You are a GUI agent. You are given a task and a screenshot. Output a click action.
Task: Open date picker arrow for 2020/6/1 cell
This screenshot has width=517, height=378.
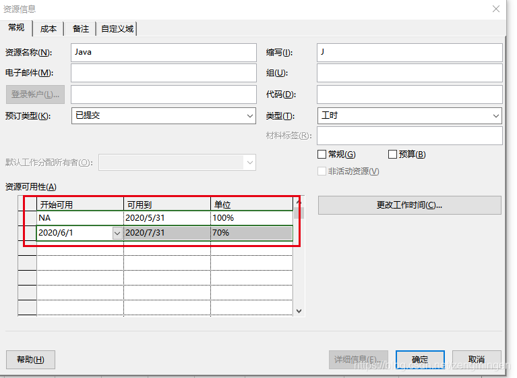[117, 233]
